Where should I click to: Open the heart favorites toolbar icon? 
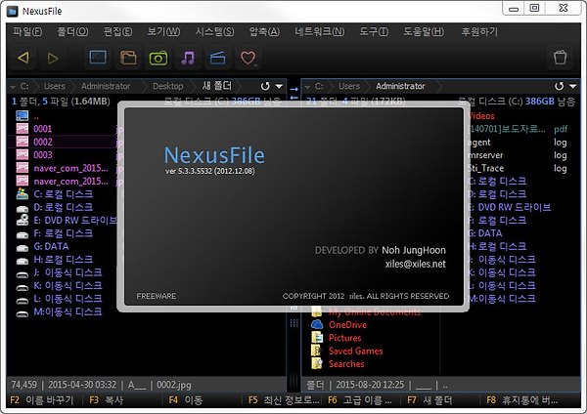click(245, 59)
